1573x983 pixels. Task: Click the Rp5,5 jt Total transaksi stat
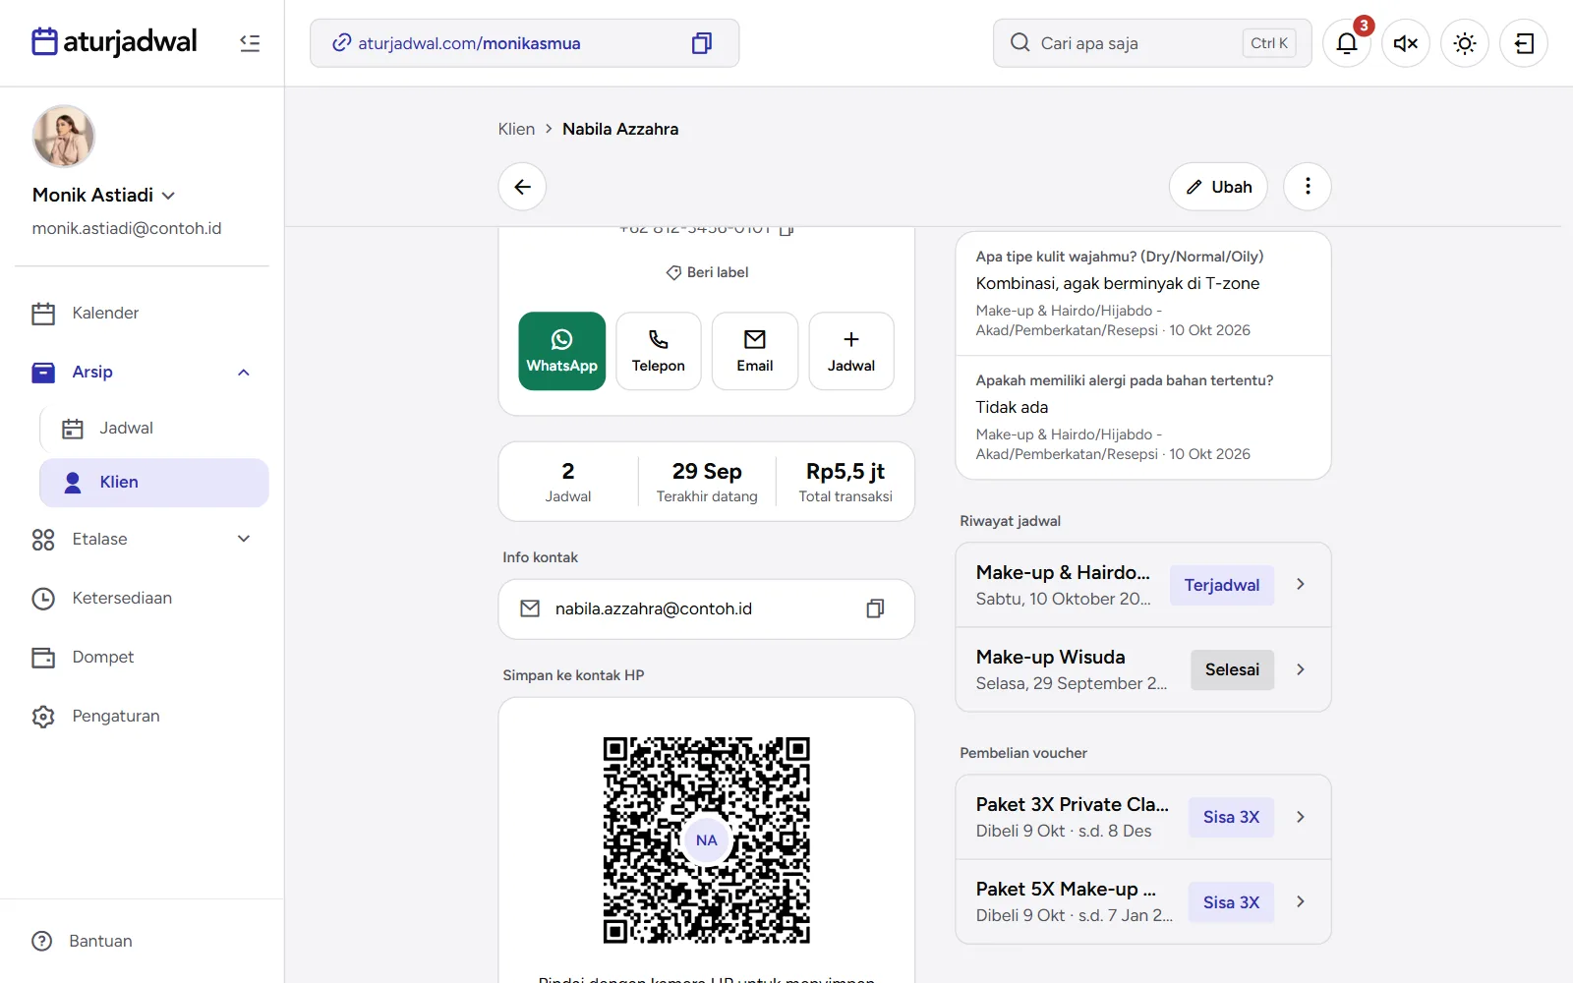tap(845, 482)
